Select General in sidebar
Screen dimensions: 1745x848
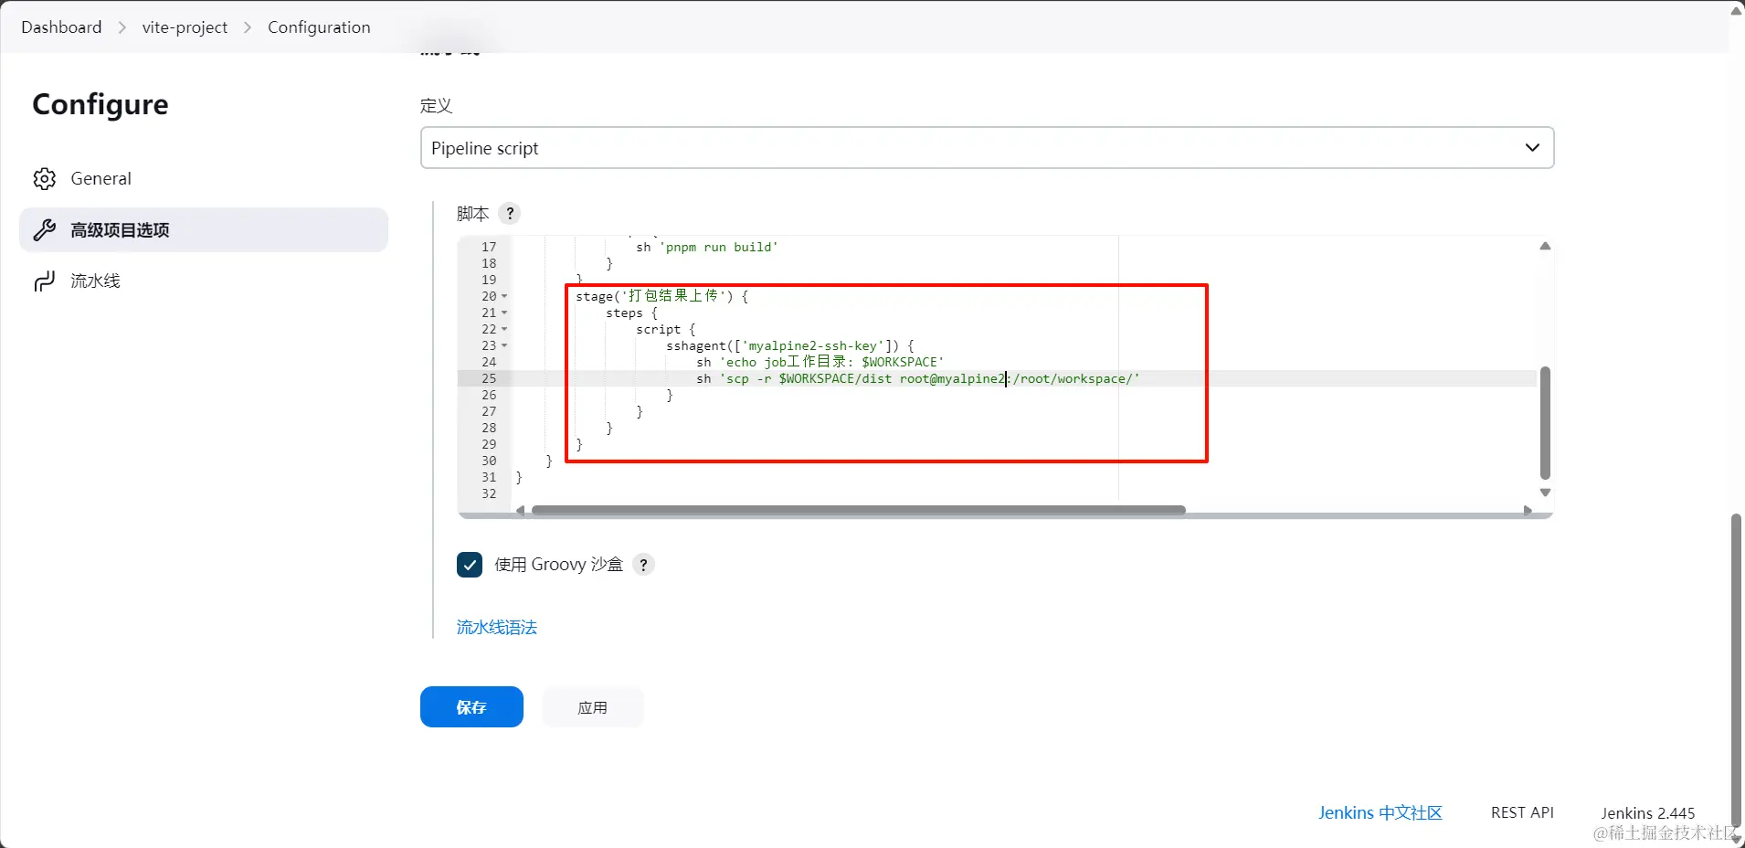pos(204,179)
